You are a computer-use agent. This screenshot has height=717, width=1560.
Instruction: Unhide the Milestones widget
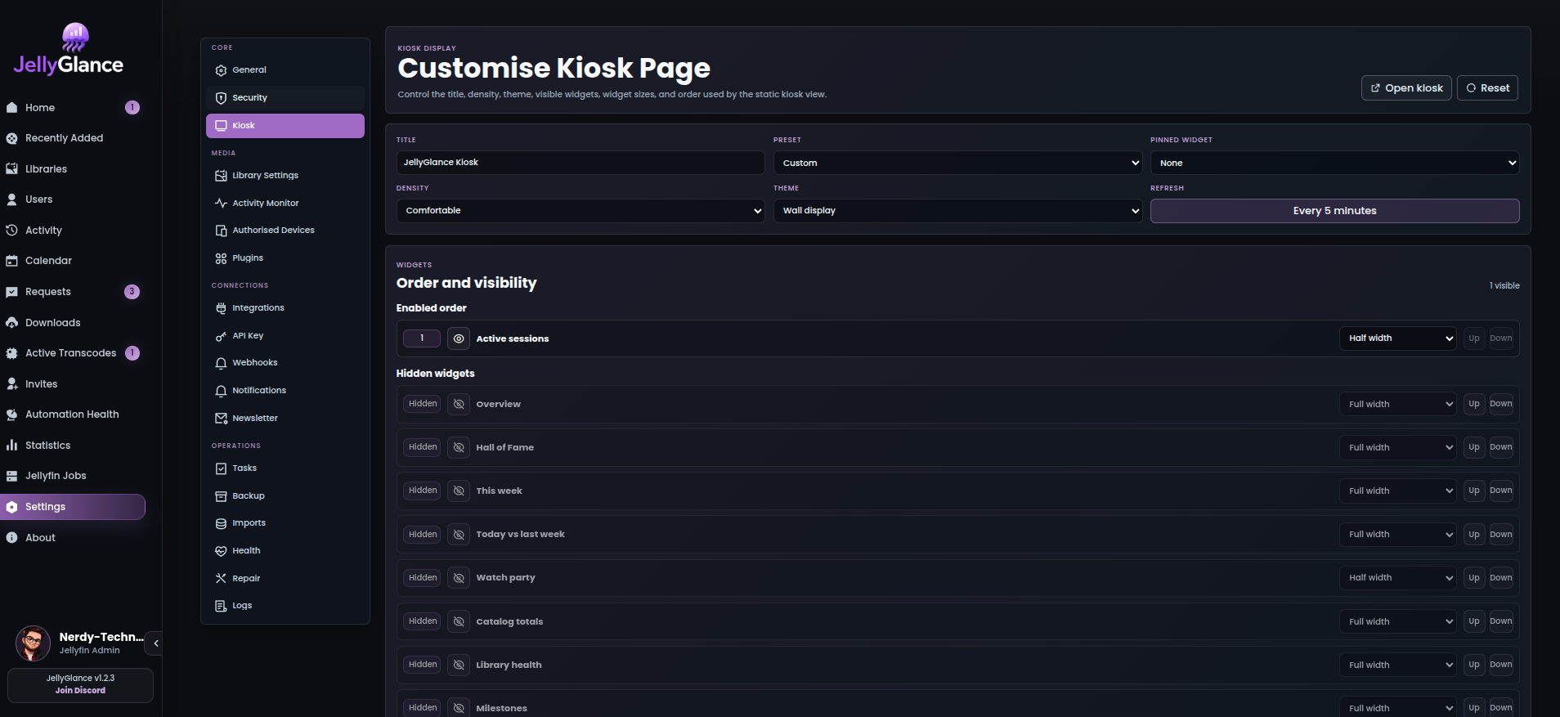coord(459,708)
